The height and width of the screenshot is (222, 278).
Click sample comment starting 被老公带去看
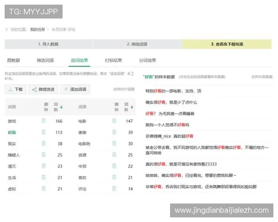point(207,150)
